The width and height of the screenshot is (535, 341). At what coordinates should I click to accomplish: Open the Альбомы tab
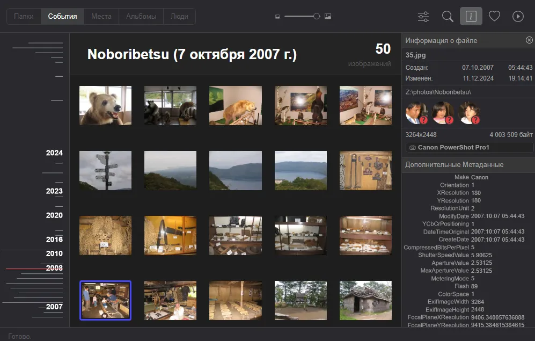(141, 17)
